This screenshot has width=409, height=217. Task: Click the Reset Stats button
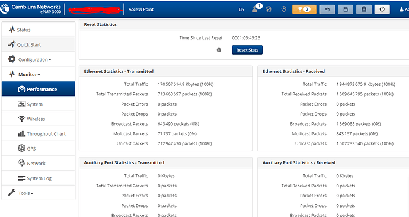coord(247,50)
